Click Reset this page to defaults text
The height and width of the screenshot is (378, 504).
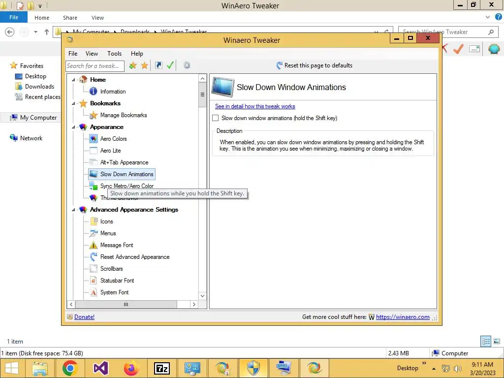tap(318, 65)
